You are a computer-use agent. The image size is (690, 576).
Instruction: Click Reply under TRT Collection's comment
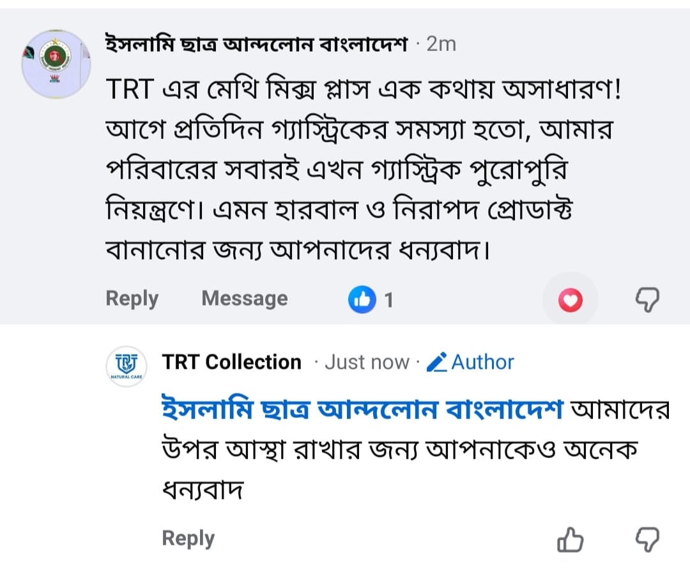188,538
